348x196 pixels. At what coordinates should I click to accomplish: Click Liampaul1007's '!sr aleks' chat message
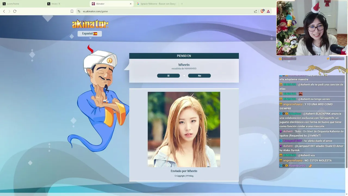[x=312, y=141]
